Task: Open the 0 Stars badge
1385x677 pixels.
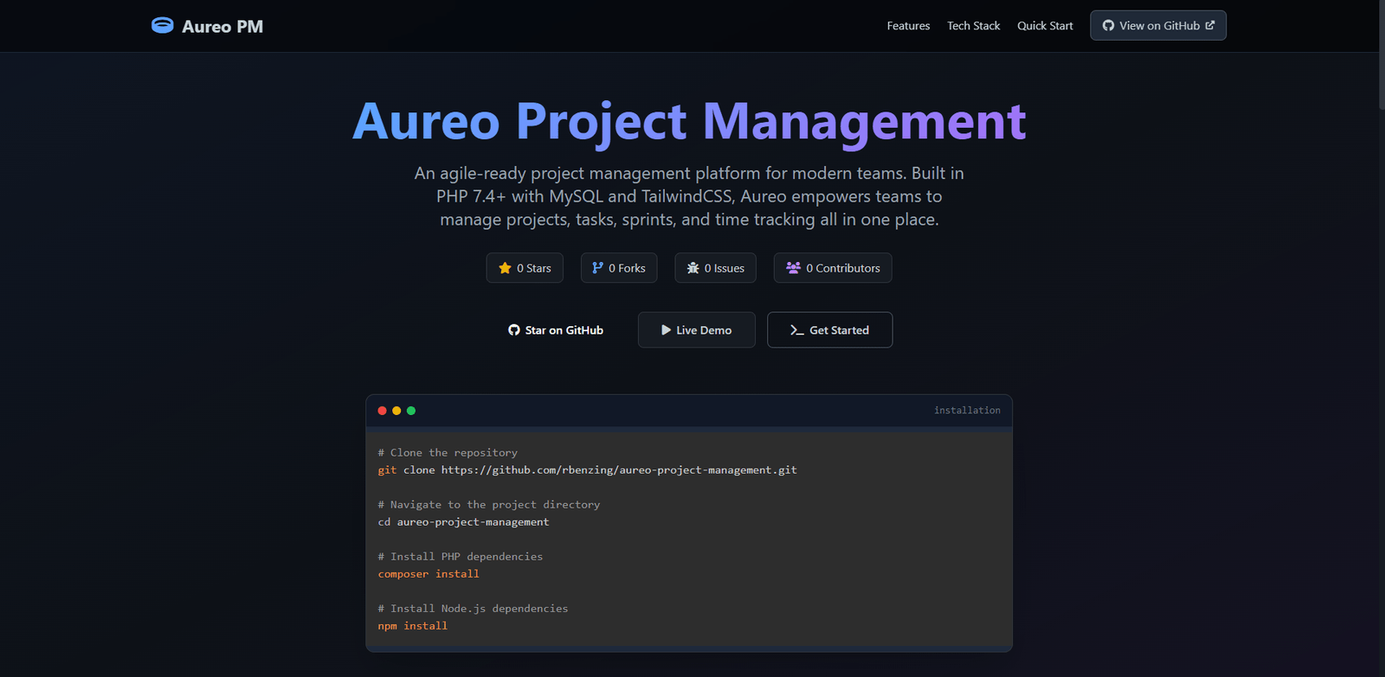Action: click(x=525, y=268)
